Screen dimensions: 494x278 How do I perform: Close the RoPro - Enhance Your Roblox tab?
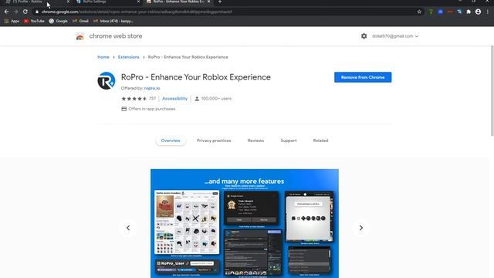pyautogui.click(x=208, y=2)
